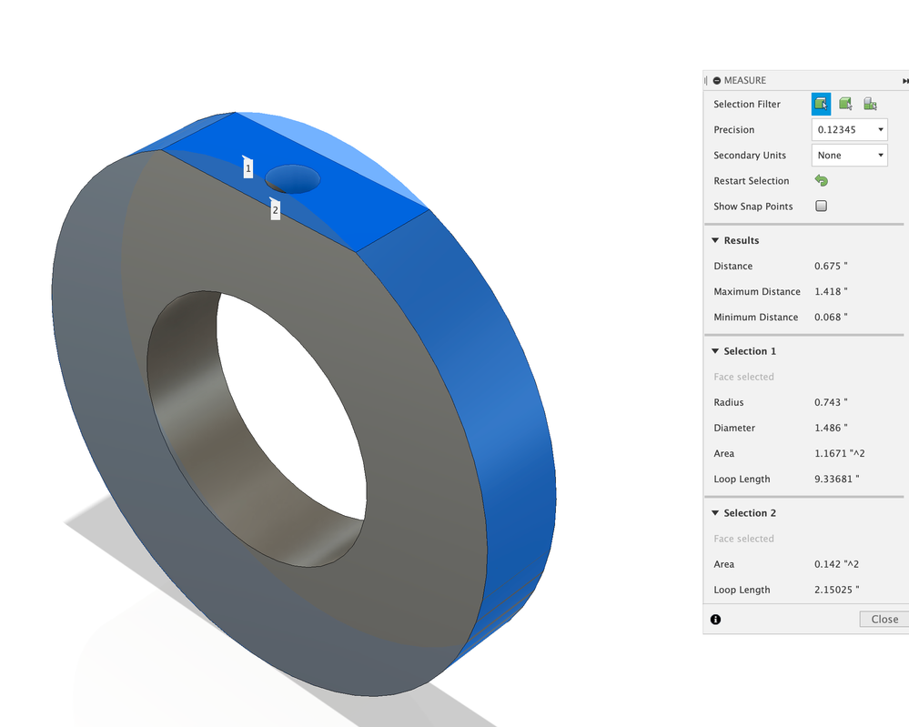Click the green Restart Selection arrow
The height and width of the screenshot is (727, 909).
[822, 181]
